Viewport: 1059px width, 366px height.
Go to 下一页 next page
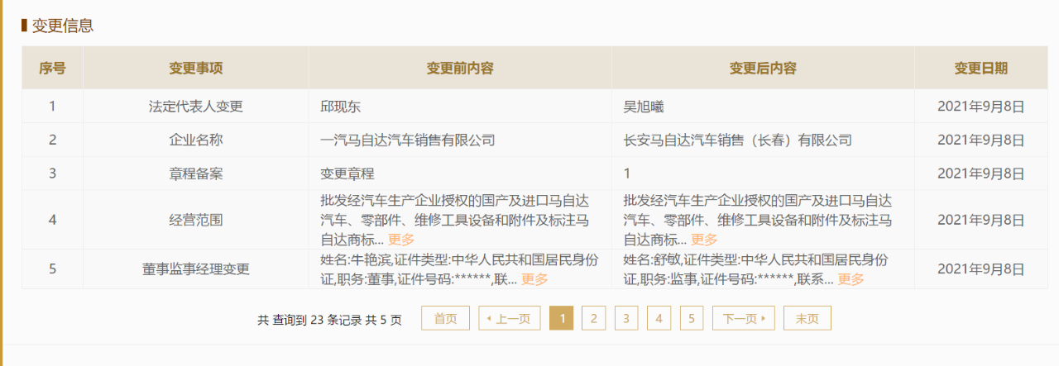point(743,318)
